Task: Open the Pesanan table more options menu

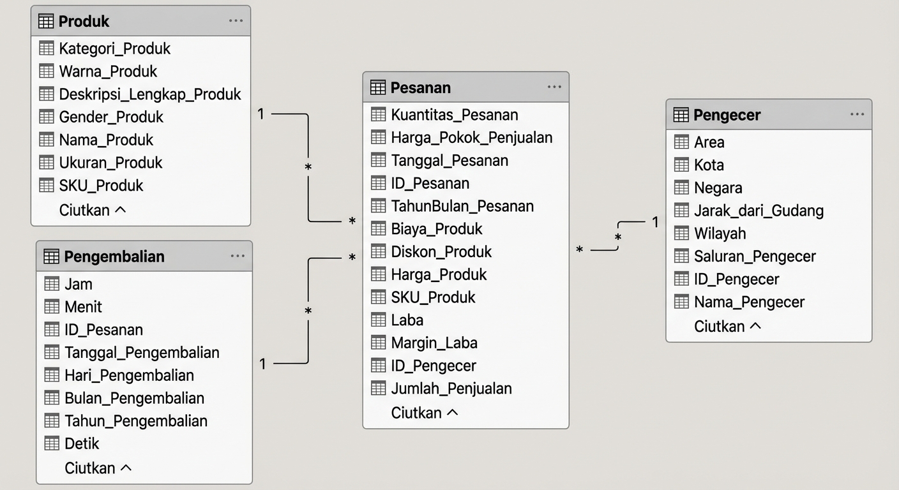Action: (x=554, y=86)
